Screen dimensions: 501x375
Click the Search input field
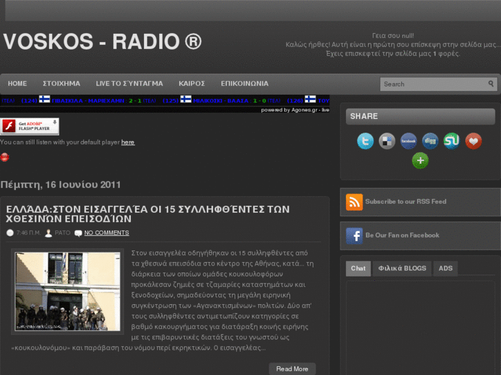[x=438, y=84]
